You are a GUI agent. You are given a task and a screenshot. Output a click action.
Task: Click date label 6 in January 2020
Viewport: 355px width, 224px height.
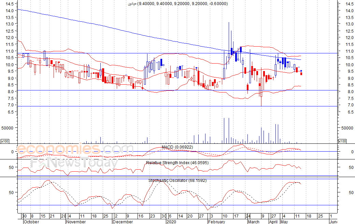click(170, 216)
